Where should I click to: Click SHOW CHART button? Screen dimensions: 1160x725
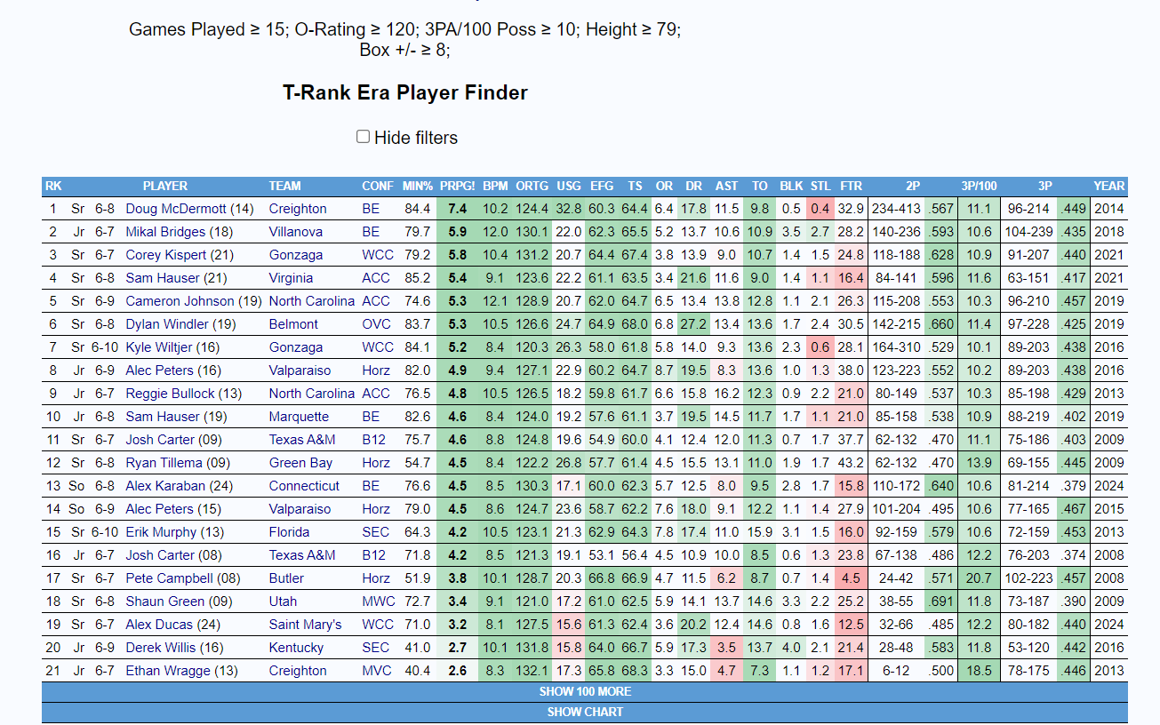coord(585,712)
